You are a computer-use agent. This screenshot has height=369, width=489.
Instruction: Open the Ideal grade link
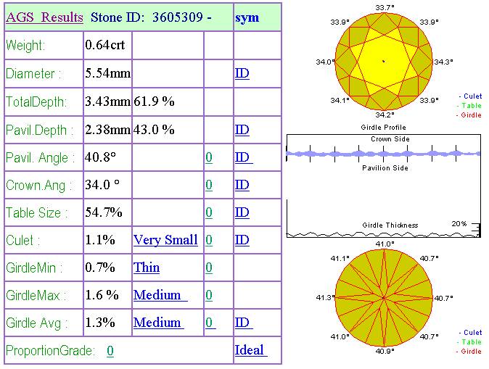point(251,350)
